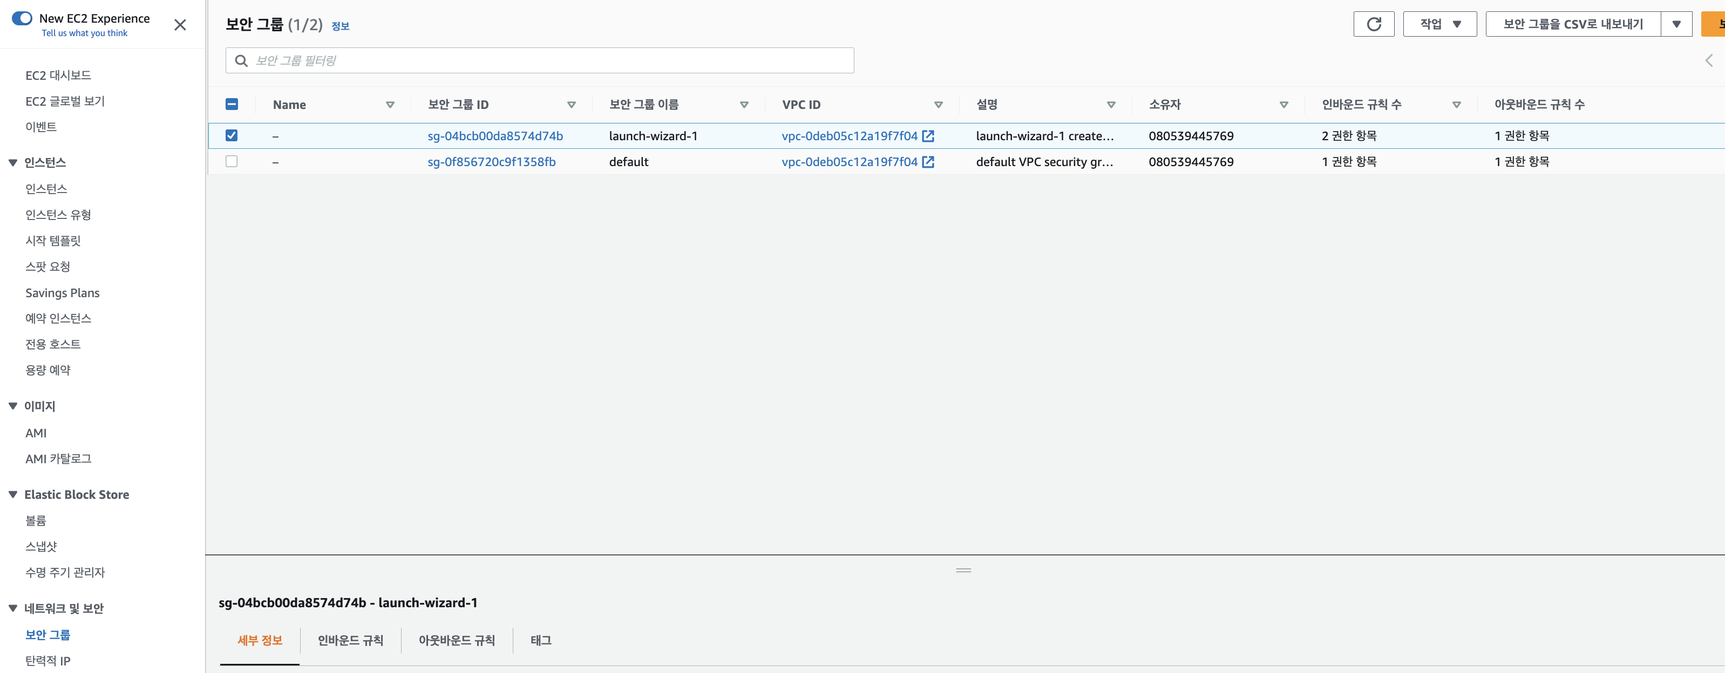Close the New EC2 Experience banner
This screenshot has height=673, width=1725.
pyautogui.click(x=180, y=25)
